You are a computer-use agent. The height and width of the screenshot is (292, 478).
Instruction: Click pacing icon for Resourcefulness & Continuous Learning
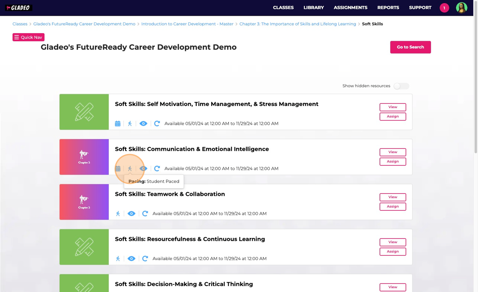pos(118,258)
